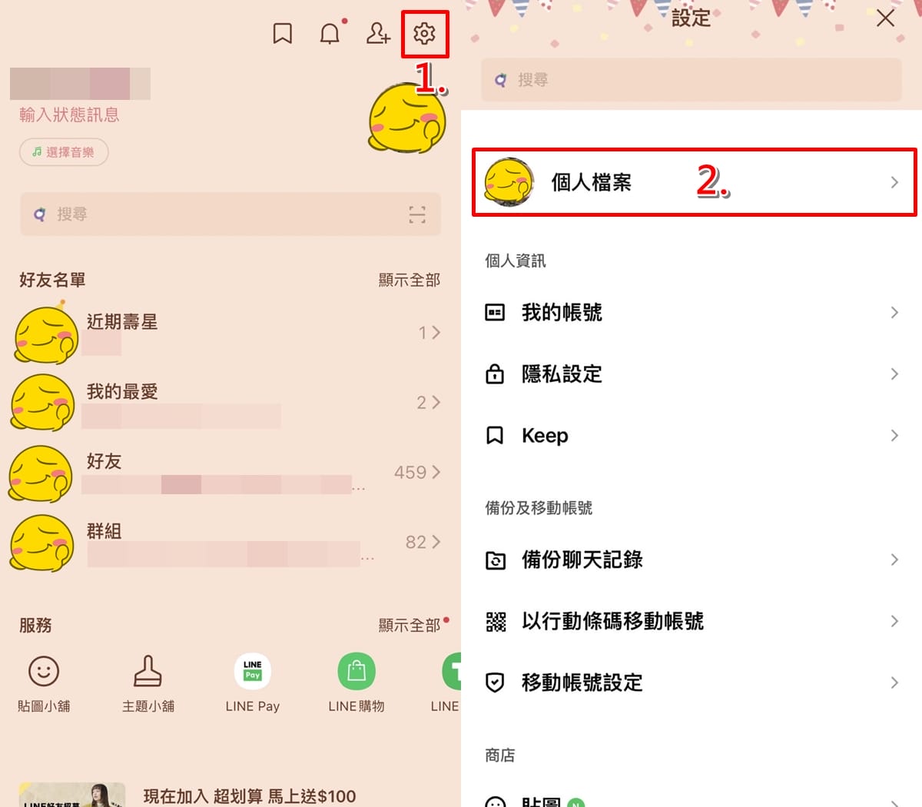Open 個人檔案 profile settings

click(x=693, y=182)
